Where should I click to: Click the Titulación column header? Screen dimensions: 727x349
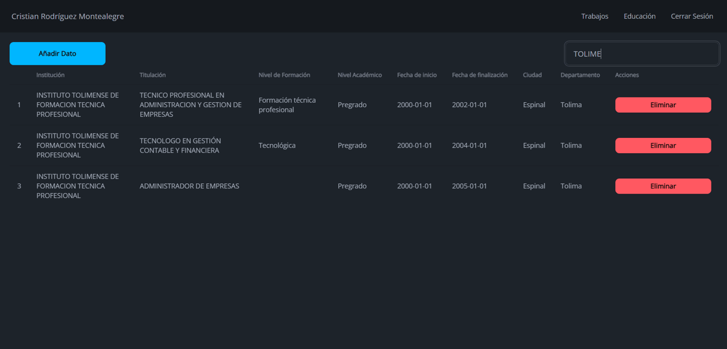pos(153,75)
